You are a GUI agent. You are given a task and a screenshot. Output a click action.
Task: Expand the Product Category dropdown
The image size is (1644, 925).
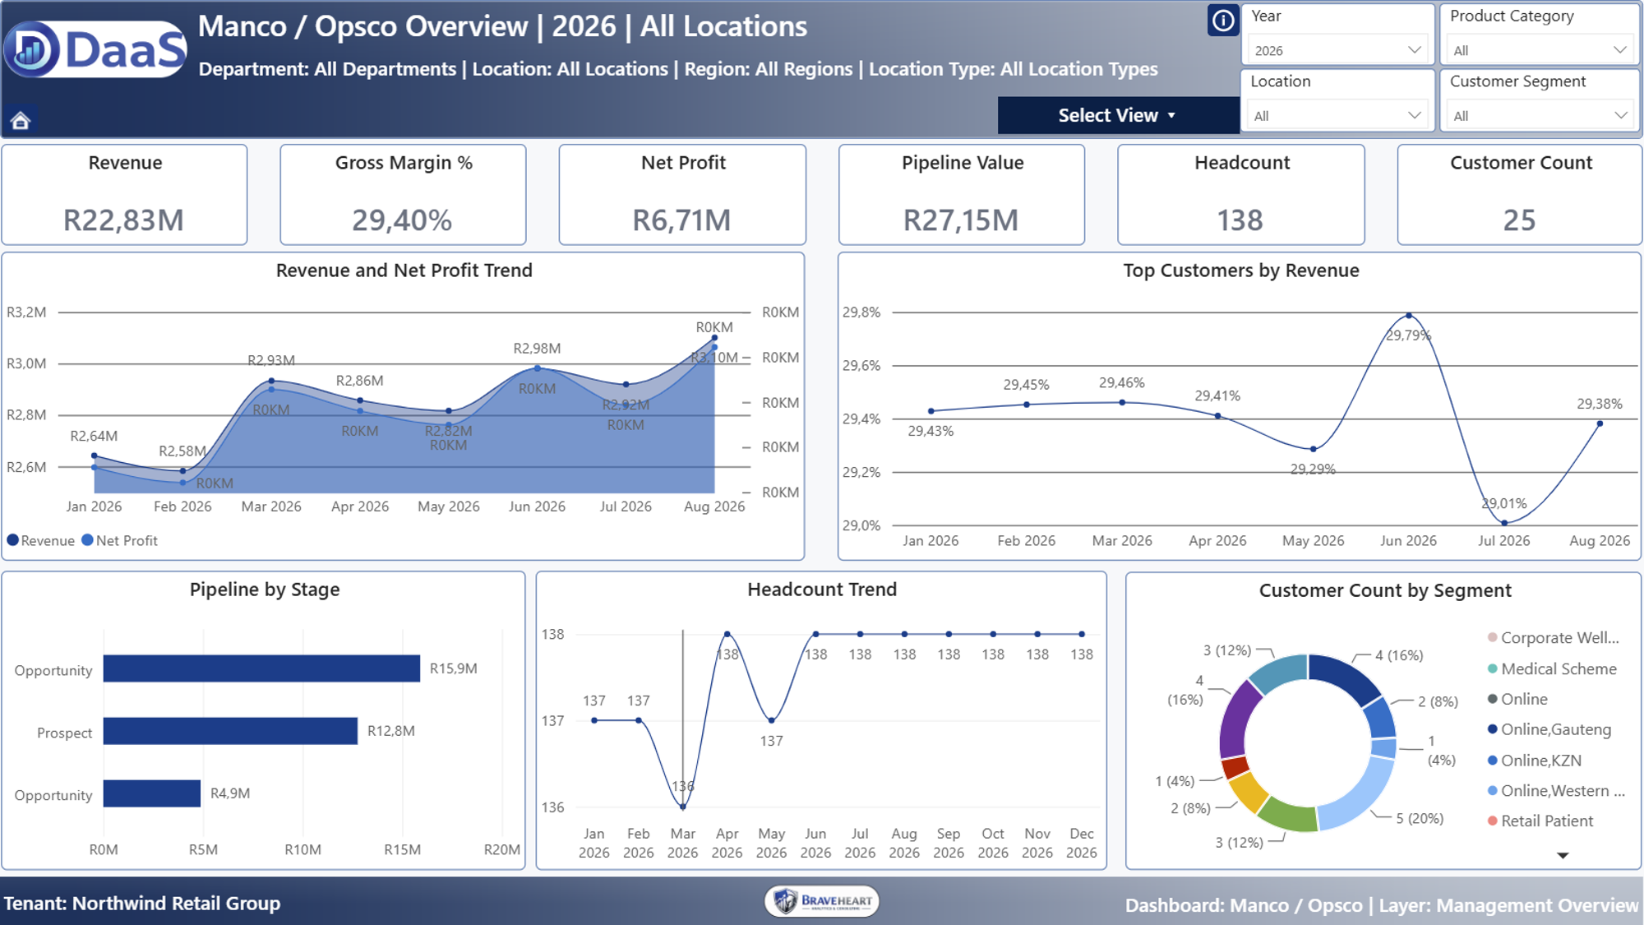[1540, 50]
